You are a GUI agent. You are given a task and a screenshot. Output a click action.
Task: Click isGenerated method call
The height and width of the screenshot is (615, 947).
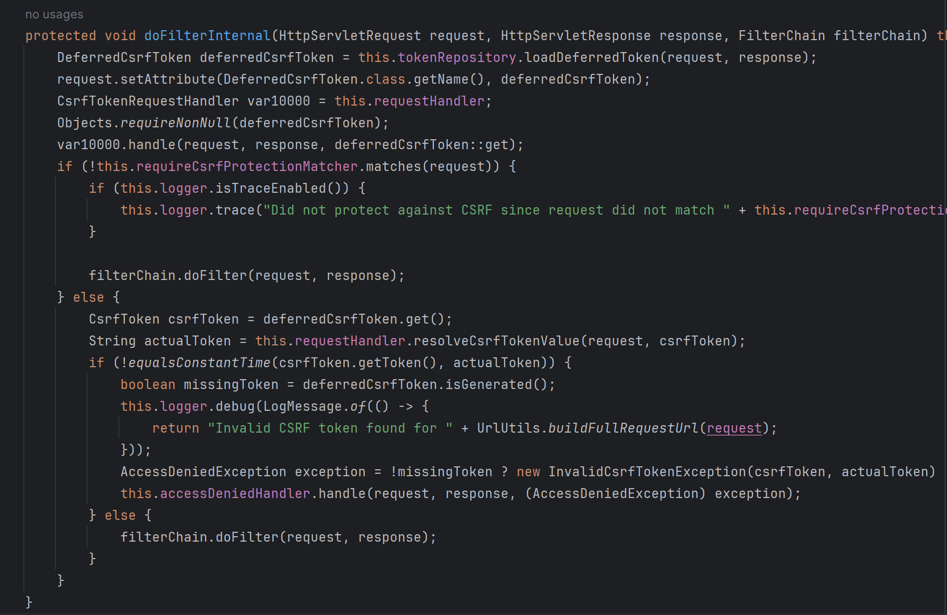point(489,385)
